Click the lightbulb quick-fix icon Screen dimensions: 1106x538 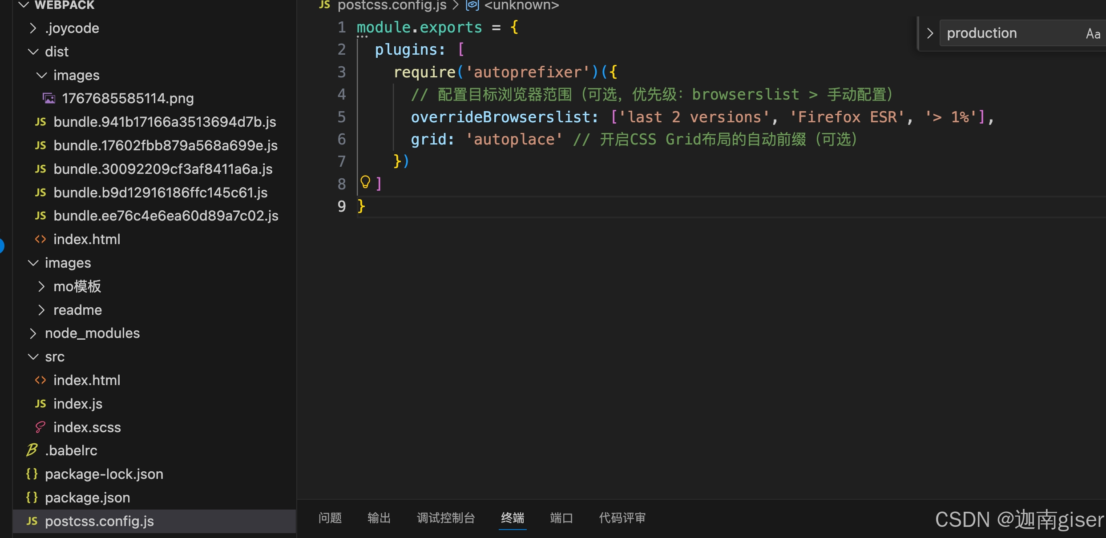365,182
